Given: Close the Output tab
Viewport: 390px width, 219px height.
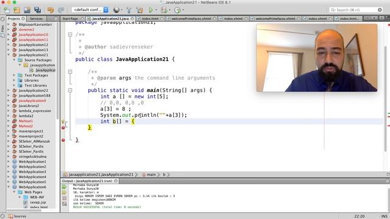Looking at the screenshot, I should pos(116,181).
